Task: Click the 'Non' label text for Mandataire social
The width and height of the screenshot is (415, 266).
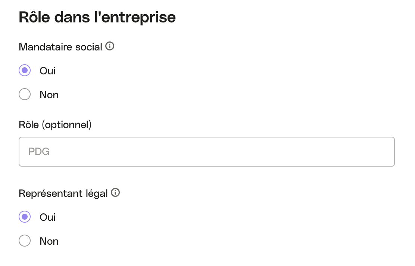Action: pyautogui.click(x=49, y=95)
